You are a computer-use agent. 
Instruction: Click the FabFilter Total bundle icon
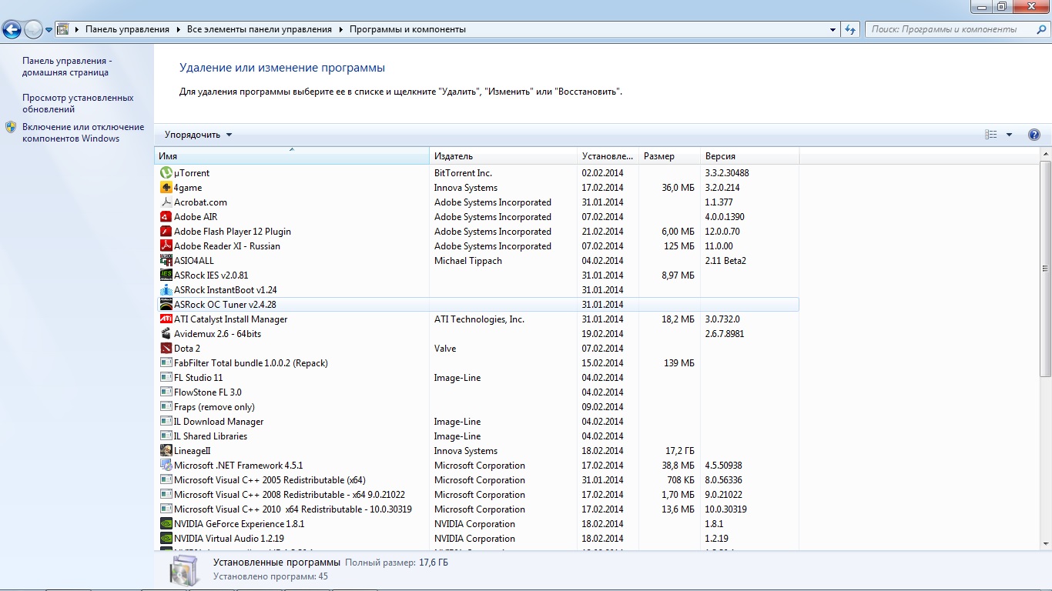166,363
